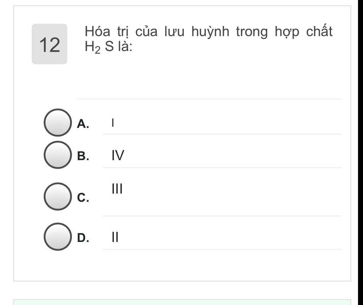The height and width of the screenshot is (305, 363).
Task: Choose radio button for answer C
Action: pyautogui.click(x=57, y=196)
